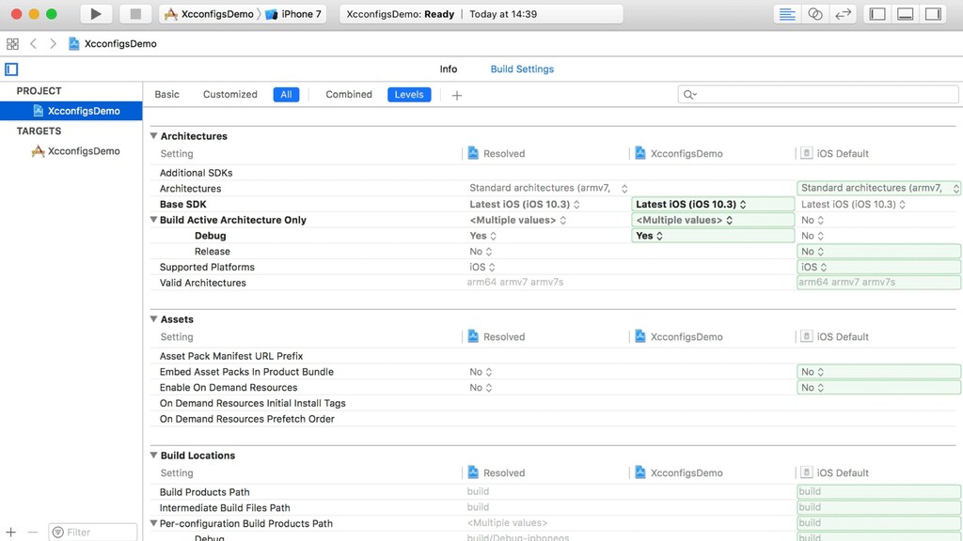Viewport: 963px width, 541px height.
Task: Collapse the Build Active Architecture Only setting
Action: 153,220
